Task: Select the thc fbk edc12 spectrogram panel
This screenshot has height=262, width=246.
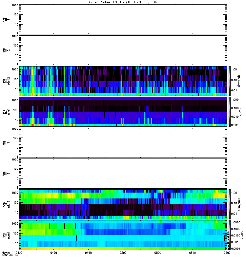Action: (x=123, y=204)
